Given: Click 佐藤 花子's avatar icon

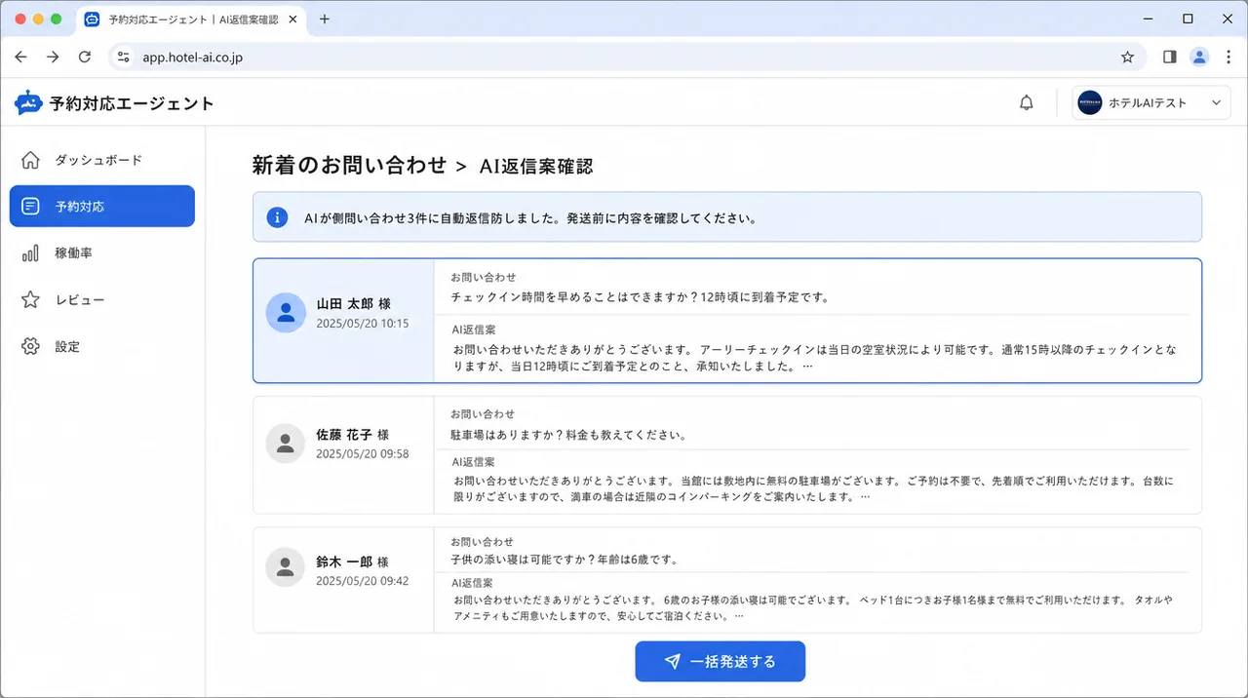Looking at the screenshot, I should point(286,444).
